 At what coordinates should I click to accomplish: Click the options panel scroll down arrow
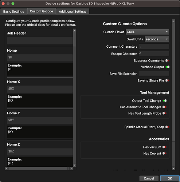(173, 169)
